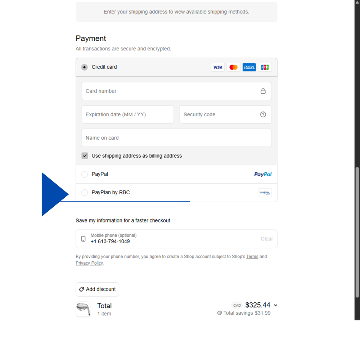This screenshot has width=360, height=360.
Task: Open Shop's Terms link
Action: pyautogui.click(x=252, y=256)
